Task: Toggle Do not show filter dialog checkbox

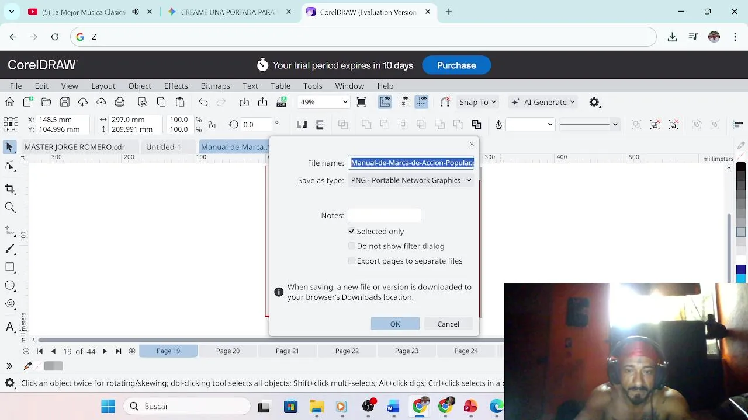Action: coord(352,246)
